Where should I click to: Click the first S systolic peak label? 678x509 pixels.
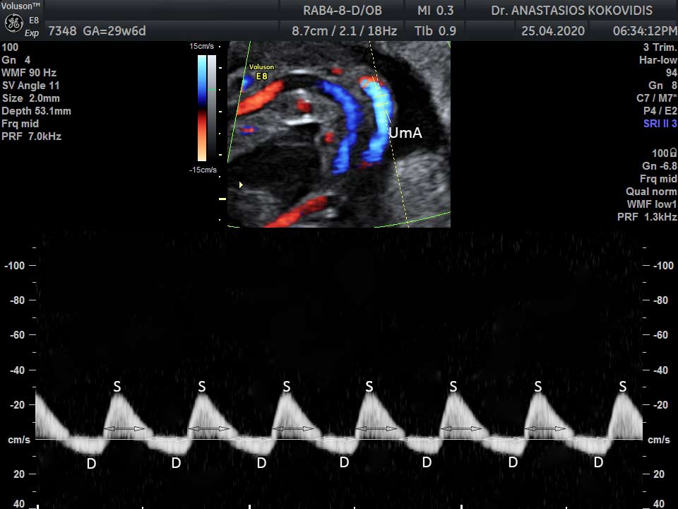[117, 387]
